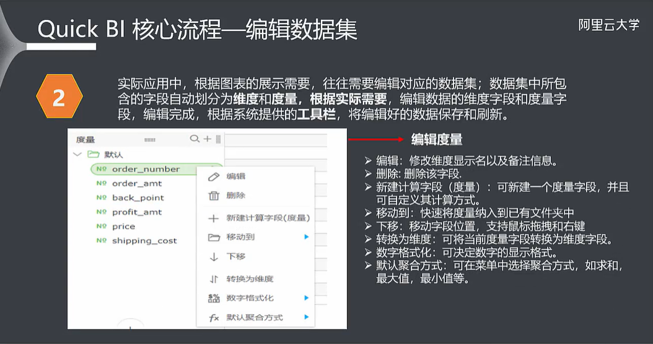This screenshot has height=344, width=653.
Task: Click the 度量 panel header label
Action: click(x=85, y=140)
